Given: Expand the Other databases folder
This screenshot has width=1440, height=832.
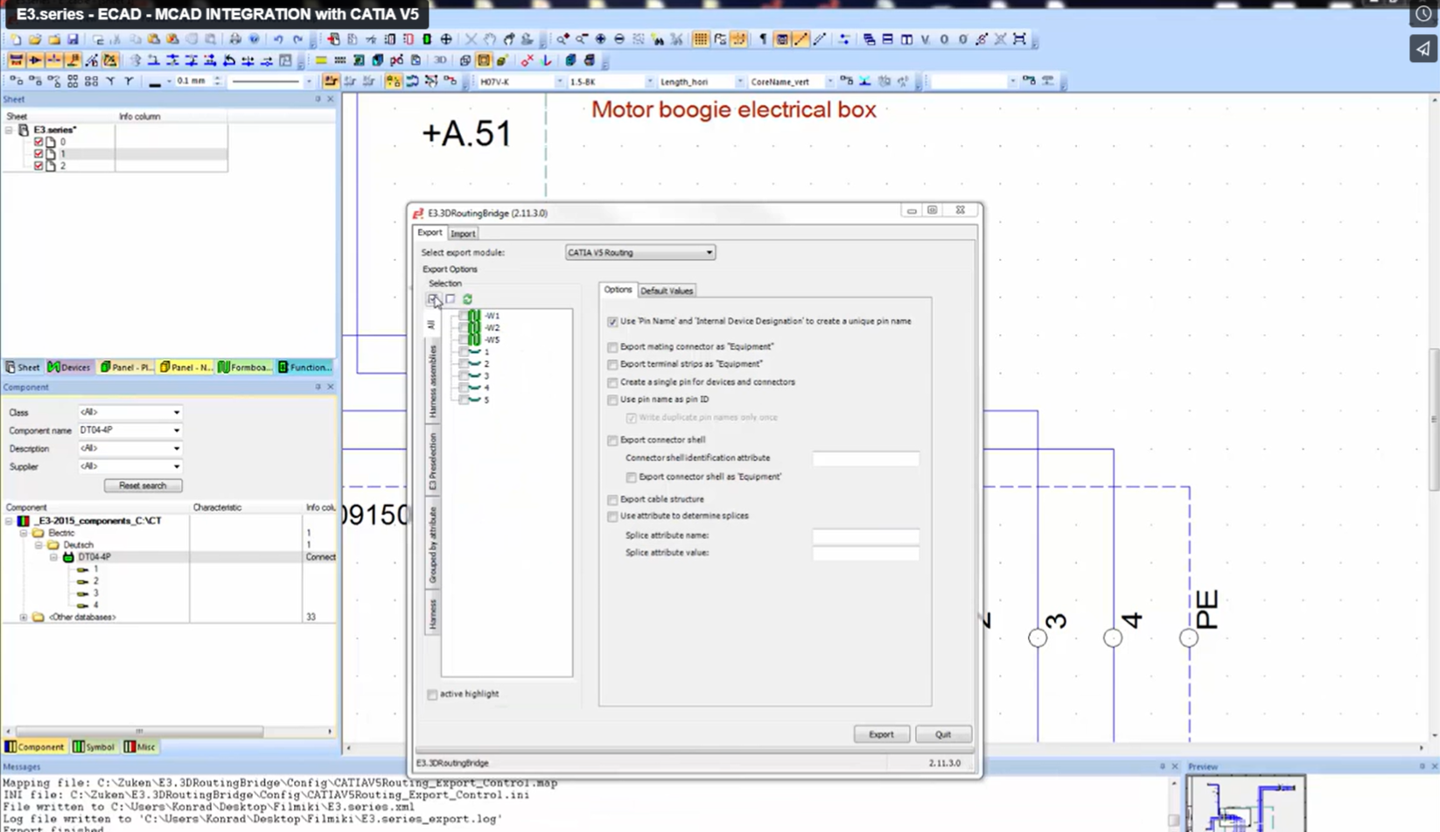Looking at the screenshot, I should click(x=23, y=616).
